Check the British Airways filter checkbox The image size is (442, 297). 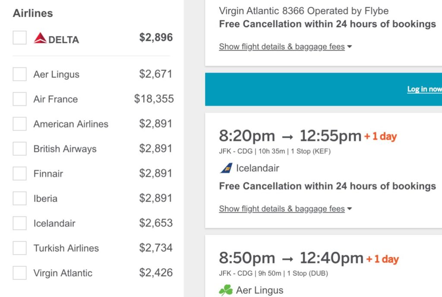(x=19, y=148)
